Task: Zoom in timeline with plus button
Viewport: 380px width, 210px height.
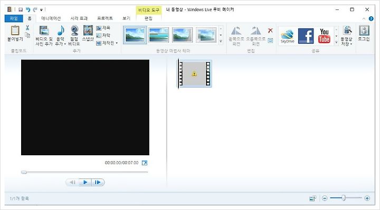Action: [367, 198]
